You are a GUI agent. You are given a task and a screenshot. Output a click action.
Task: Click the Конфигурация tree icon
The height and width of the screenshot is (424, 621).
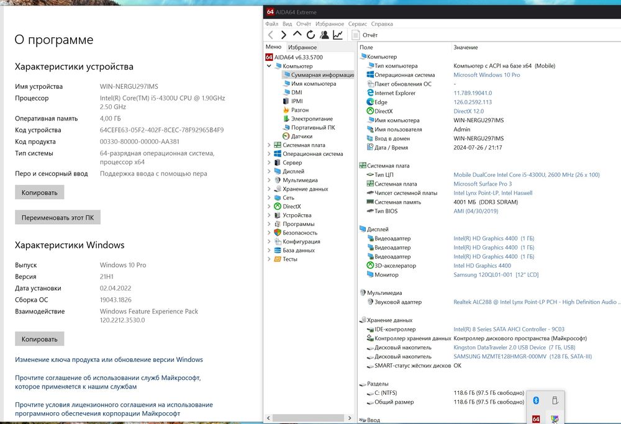[278, 241]
